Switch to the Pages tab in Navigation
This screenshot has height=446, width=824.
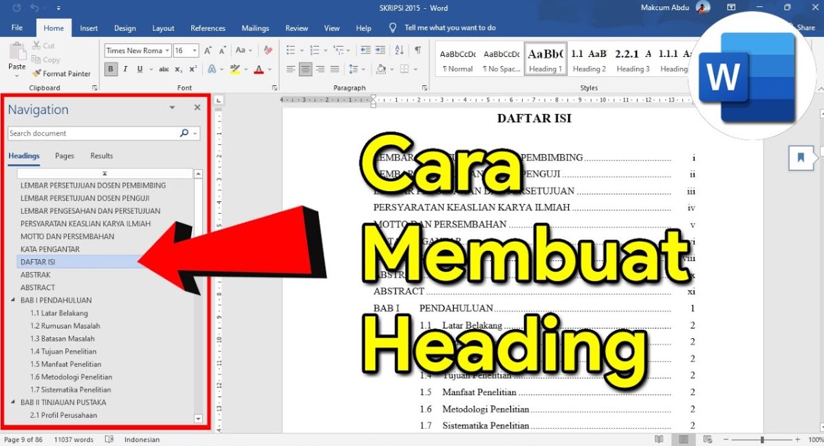pos(64,155)
